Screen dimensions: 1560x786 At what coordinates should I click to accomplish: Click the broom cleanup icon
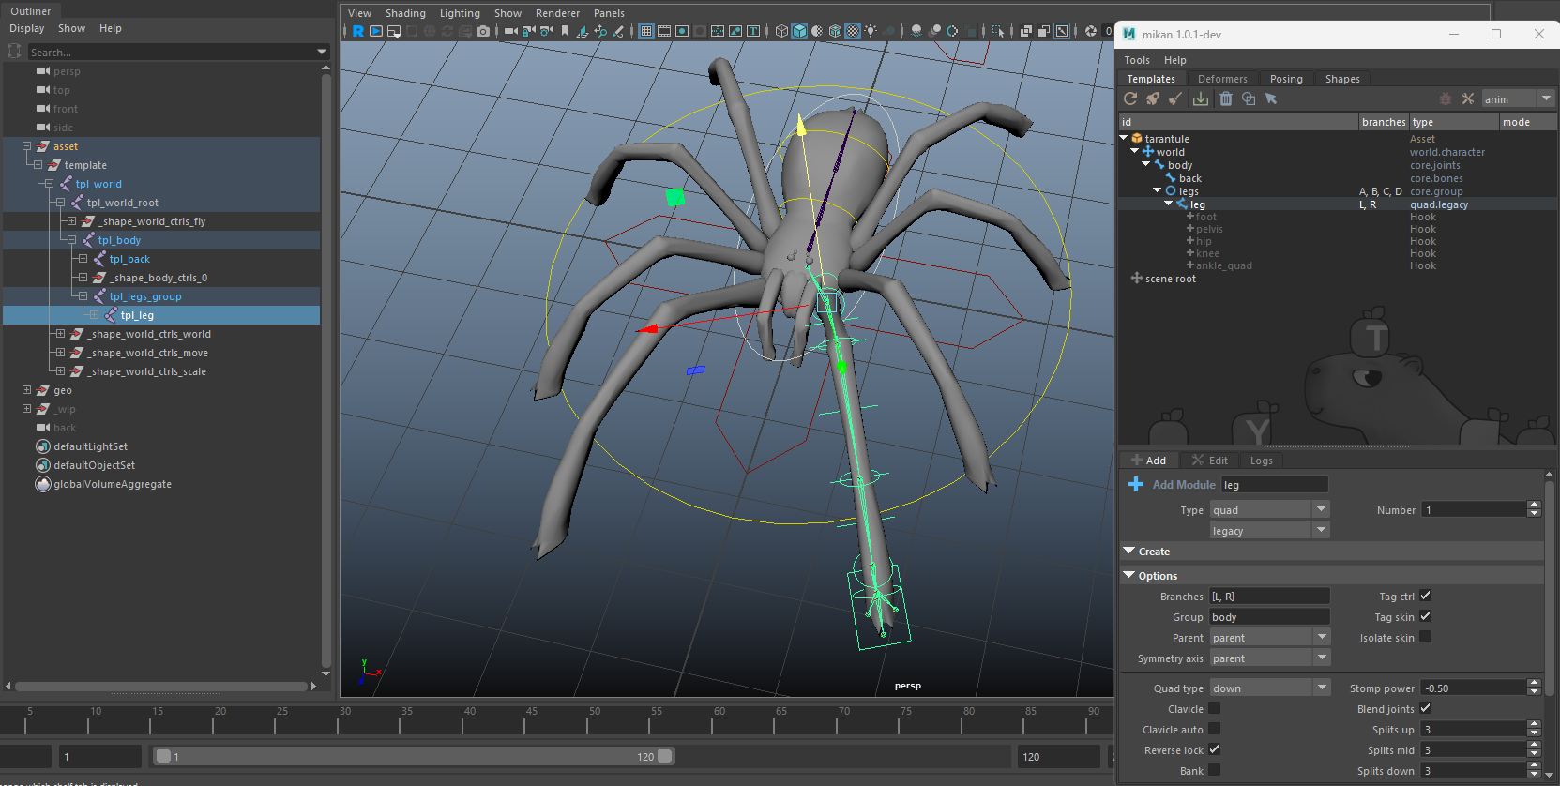(x=1174, y=98)
